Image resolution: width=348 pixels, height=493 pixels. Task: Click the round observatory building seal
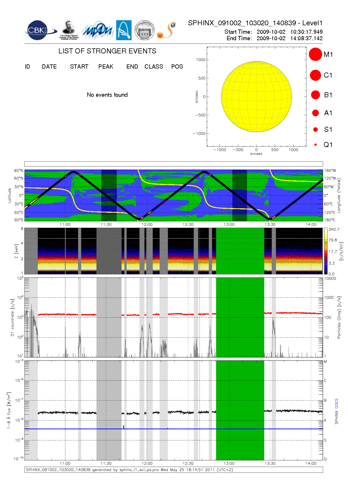145,30
